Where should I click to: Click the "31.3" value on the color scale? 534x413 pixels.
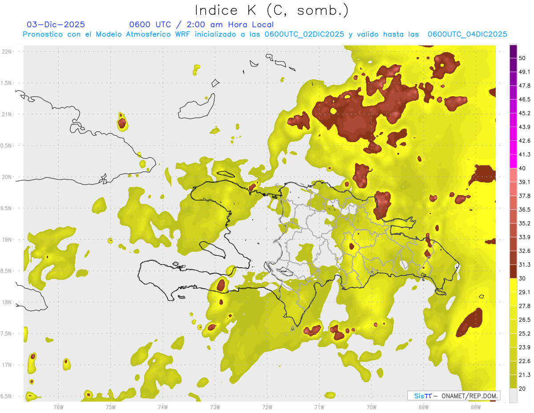pyautogui.click(x=525, y=265)
